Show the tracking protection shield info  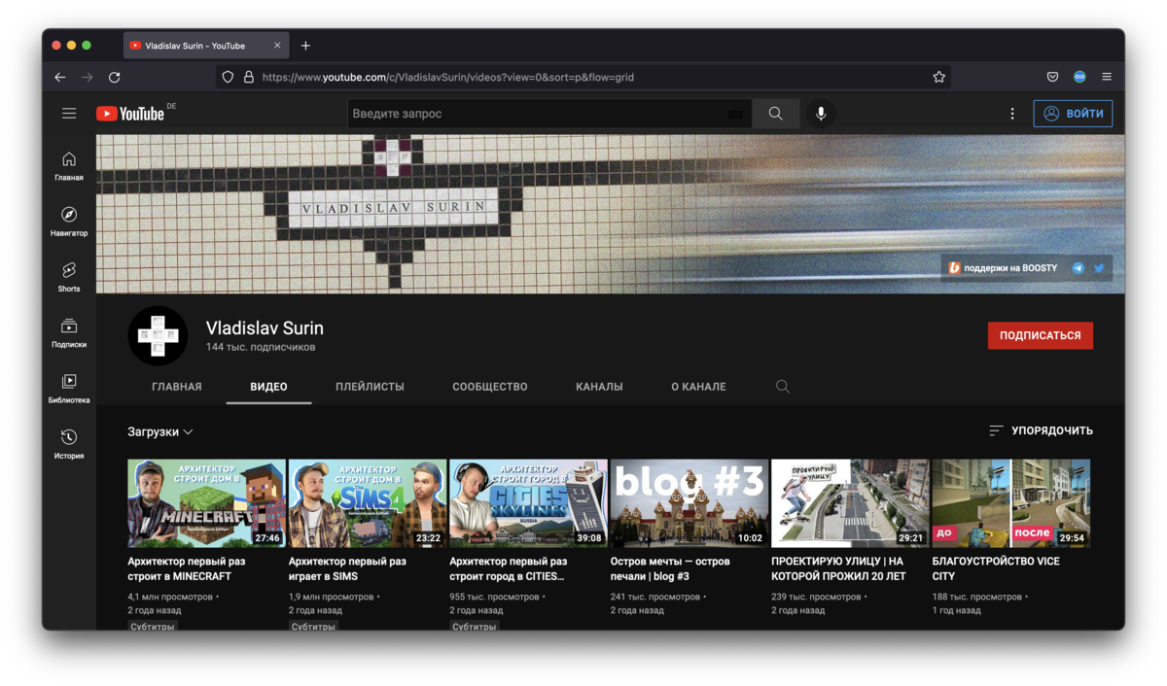[x=228, y=77]
